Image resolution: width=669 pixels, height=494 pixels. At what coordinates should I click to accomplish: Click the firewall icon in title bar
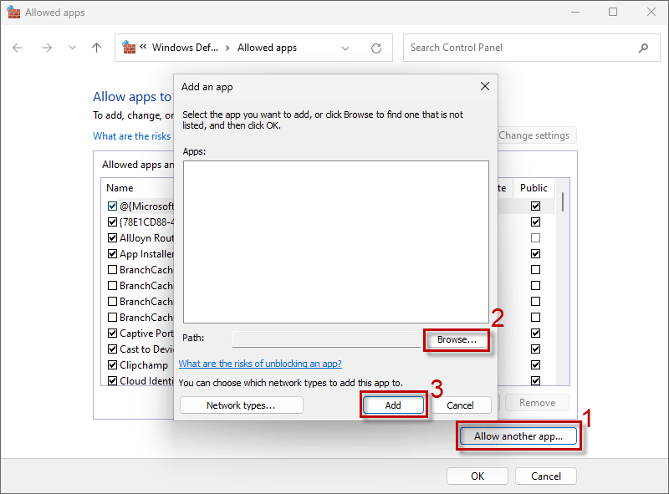(13, 12)
